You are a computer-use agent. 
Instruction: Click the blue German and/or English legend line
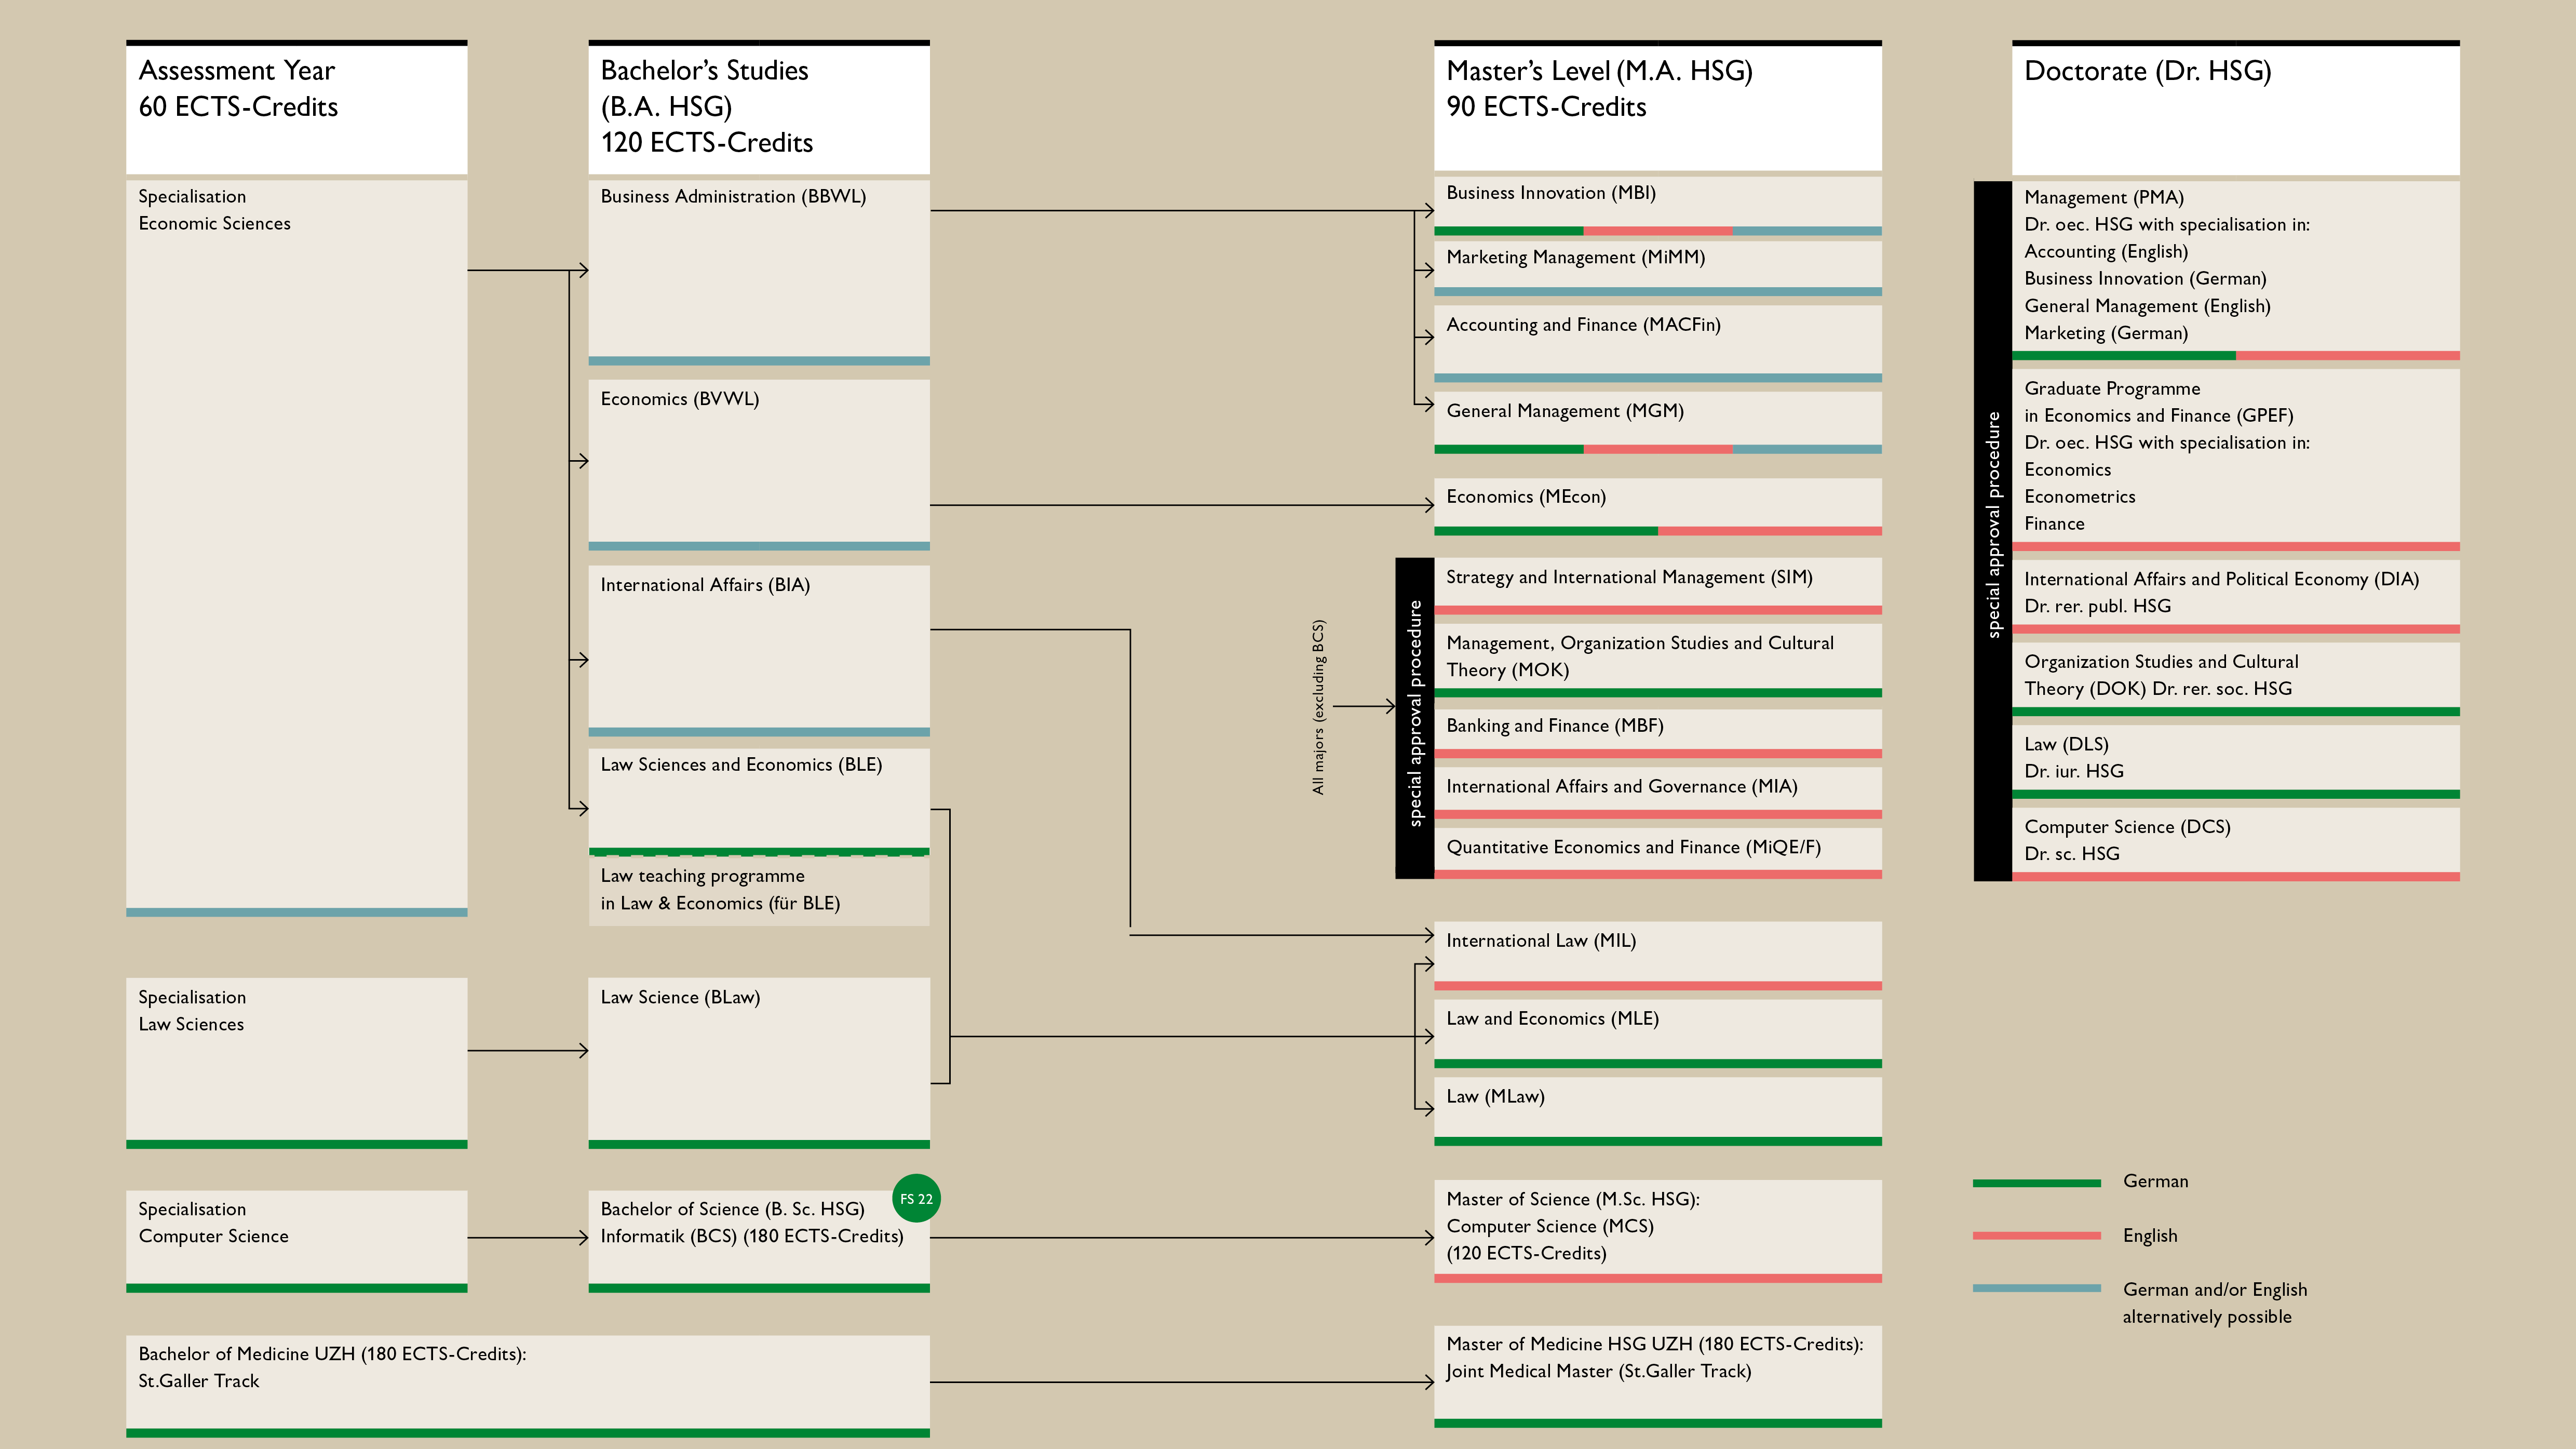click(2036, 1289)
